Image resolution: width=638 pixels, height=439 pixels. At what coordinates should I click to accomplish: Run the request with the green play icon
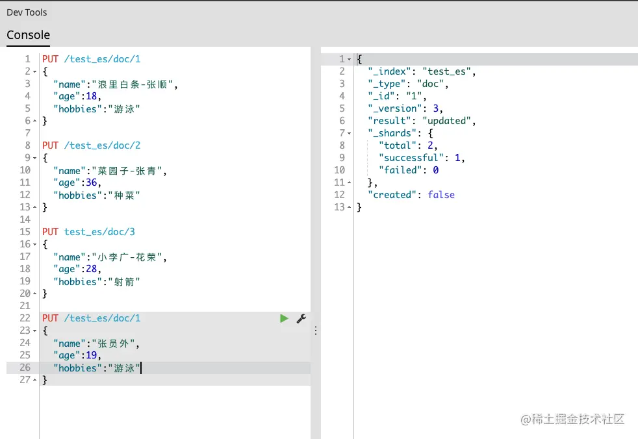tap(284, 319)
